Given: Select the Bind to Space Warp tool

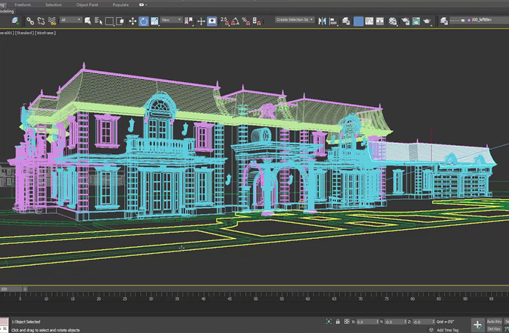Looking at the screenshot, I should (52, 21).
